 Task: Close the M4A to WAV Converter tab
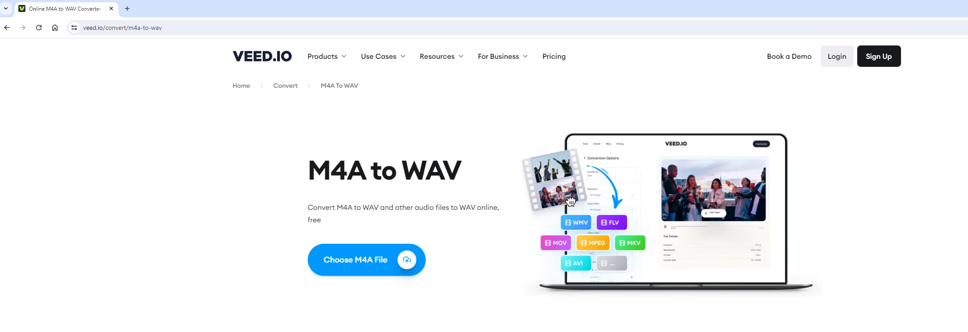(111, 8)
